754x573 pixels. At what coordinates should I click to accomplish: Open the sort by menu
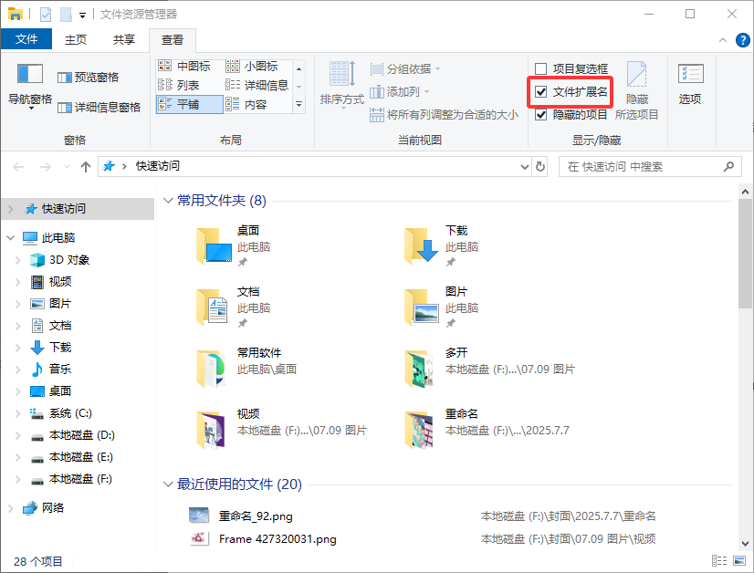tap(342, 85)
